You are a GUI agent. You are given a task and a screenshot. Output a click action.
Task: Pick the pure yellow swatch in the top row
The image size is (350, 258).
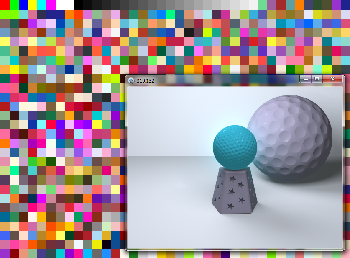(32, 5)
